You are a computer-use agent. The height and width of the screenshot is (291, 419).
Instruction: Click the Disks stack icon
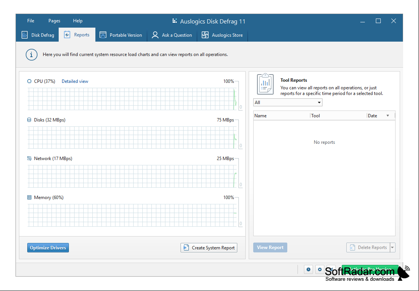[29, 120]
